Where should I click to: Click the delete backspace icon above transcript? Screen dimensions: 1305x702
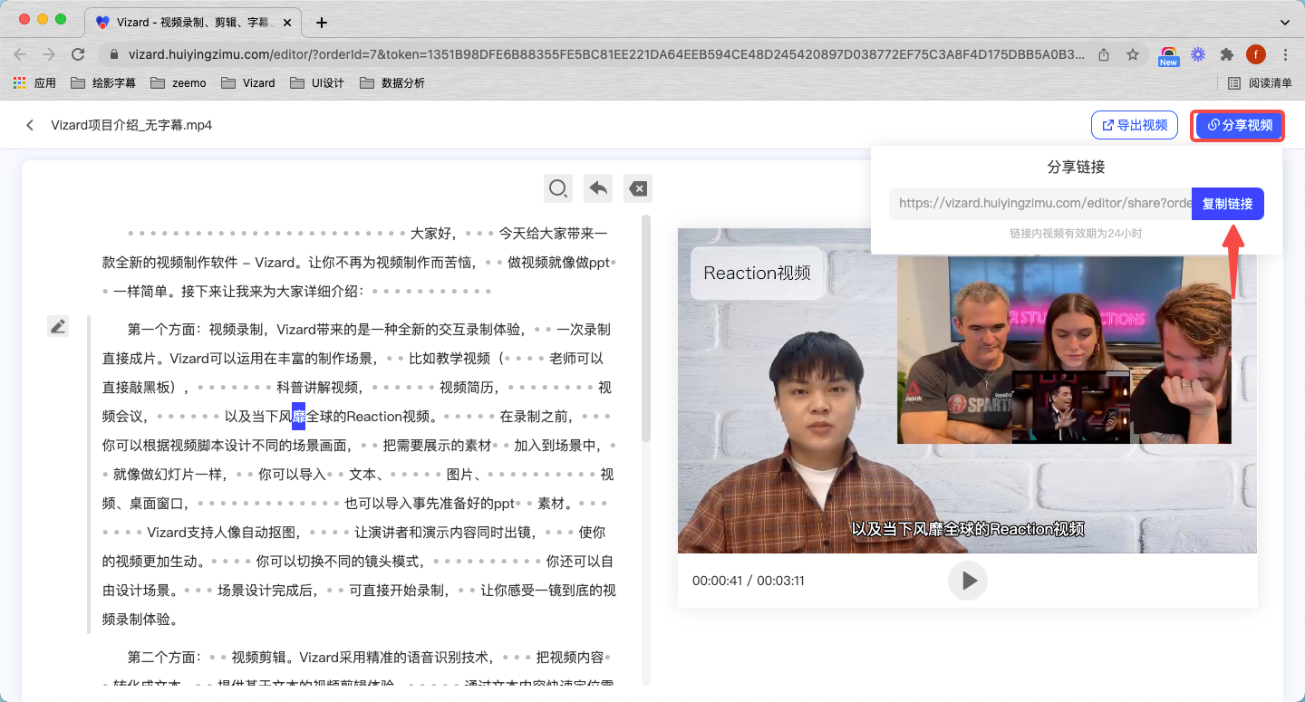click(x=638, y=188)
